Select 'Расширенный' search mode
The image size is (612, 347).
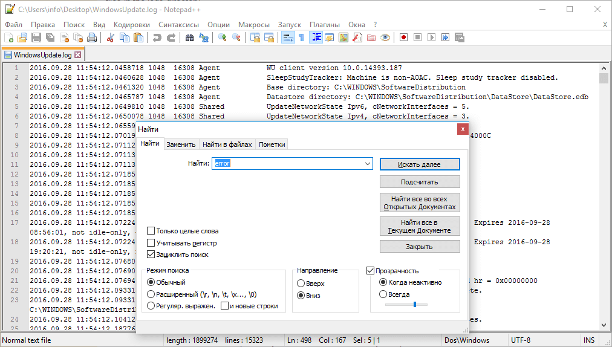tap(151, 294)
